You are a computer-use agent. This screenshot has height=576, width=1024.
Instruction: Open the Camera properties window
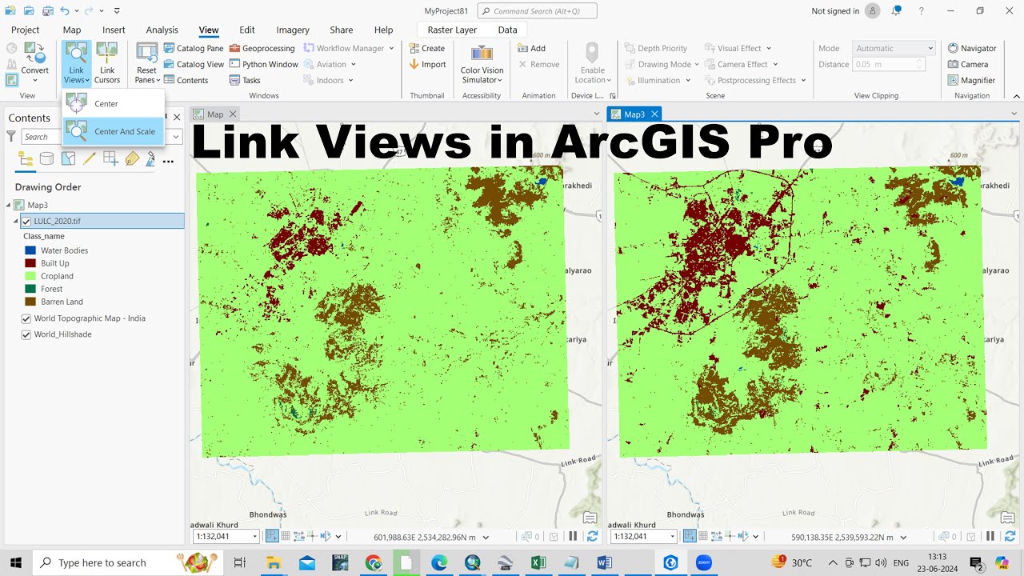click(968, 64)
